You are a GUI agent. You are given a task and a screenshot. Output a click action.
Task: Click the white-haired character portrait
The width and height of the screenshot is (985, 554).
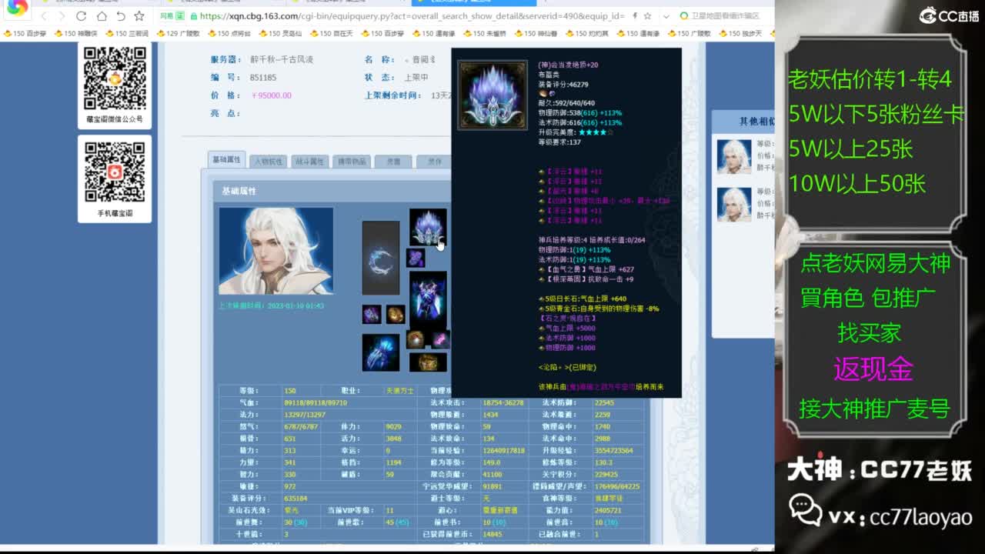pyautogui.click(x=276, y=251)
